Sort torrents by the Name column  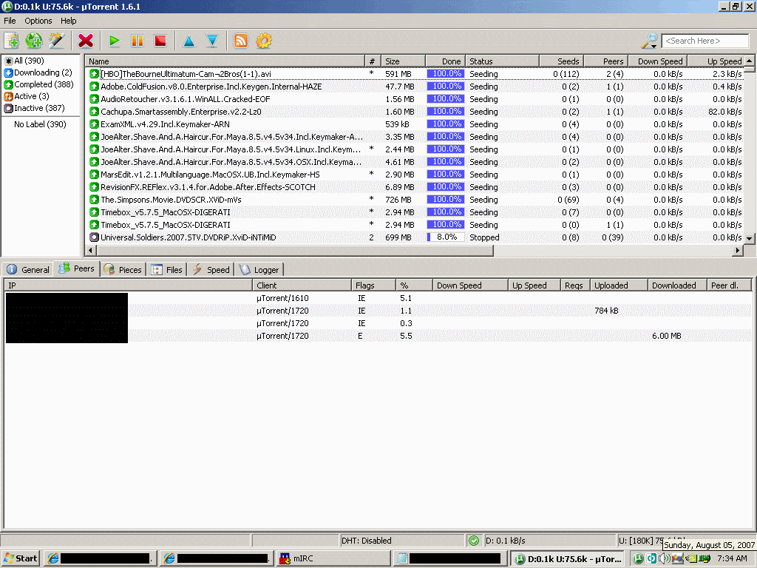pos(225,61)
